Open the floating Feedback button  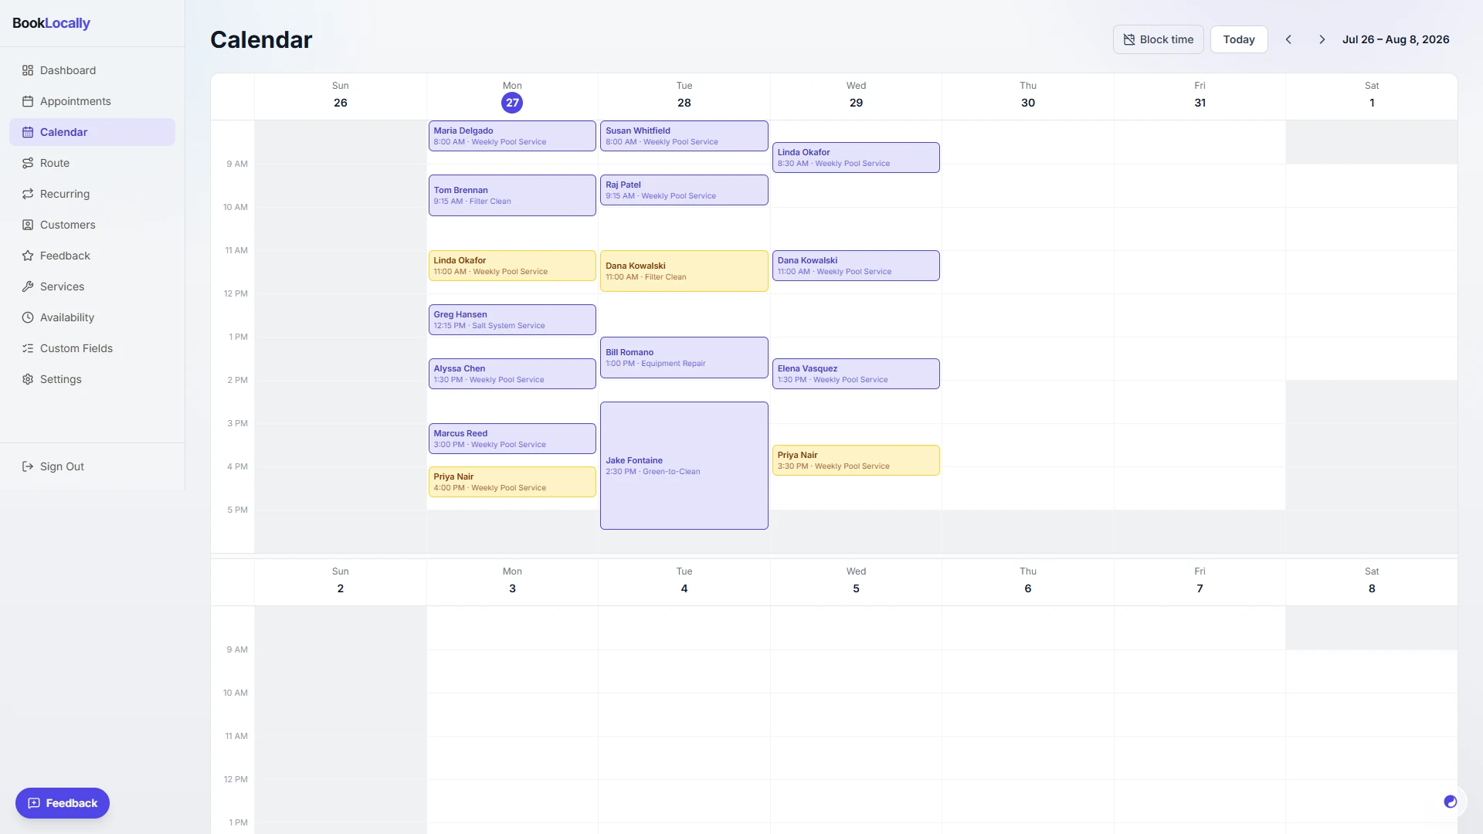click(x=63, y=803)
